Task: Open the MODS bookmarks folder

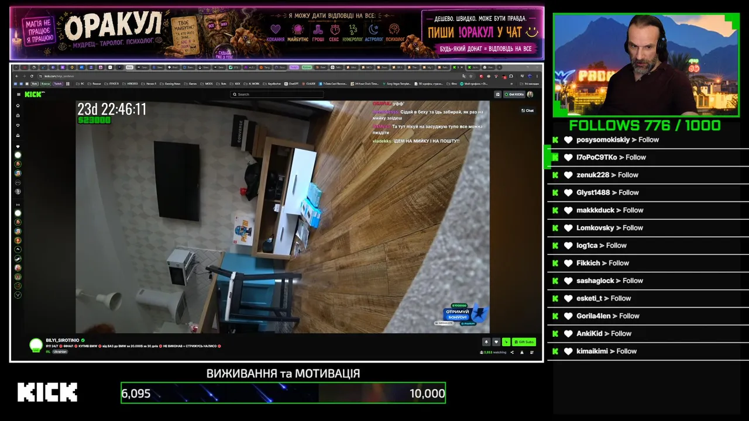Action: pyautogui.click(x=207, y=84)
